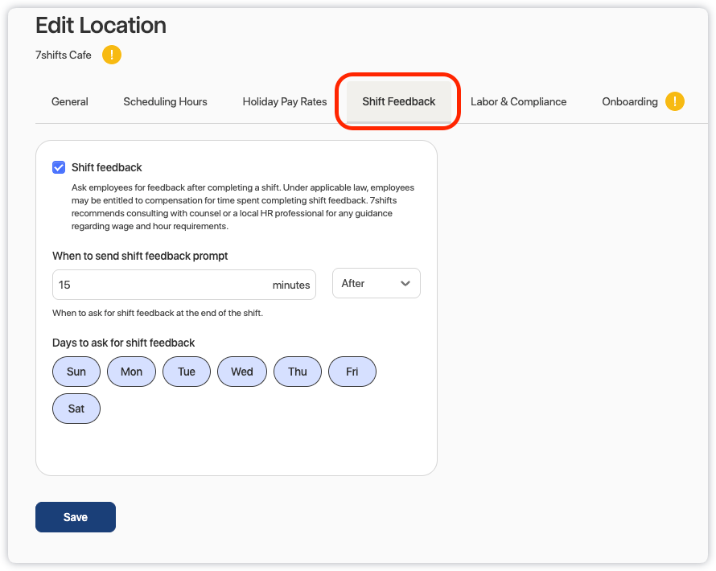716x571 pixels.
Task: Click the minutes input field
Action: tap(161, 285)
